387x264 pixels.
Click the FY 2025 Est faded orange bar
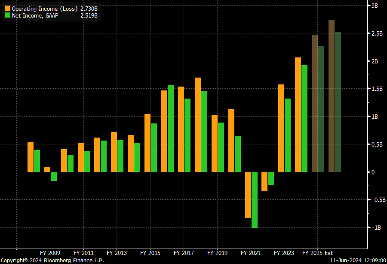pos(315,103)
